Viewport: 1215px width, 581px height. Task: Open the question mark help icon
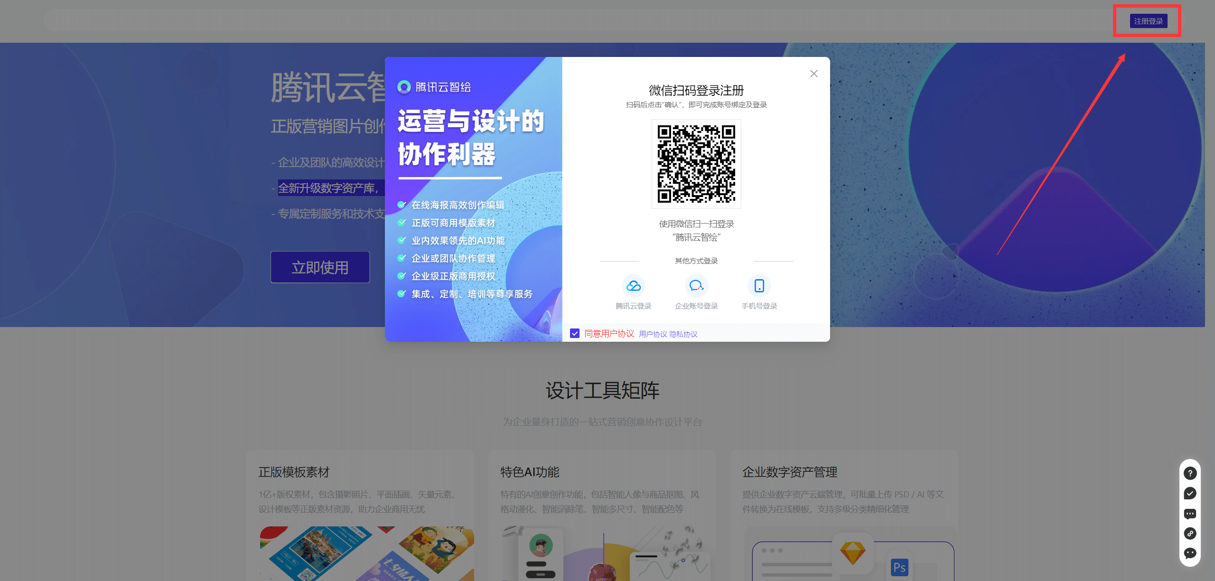click(x=1190, y=473)
